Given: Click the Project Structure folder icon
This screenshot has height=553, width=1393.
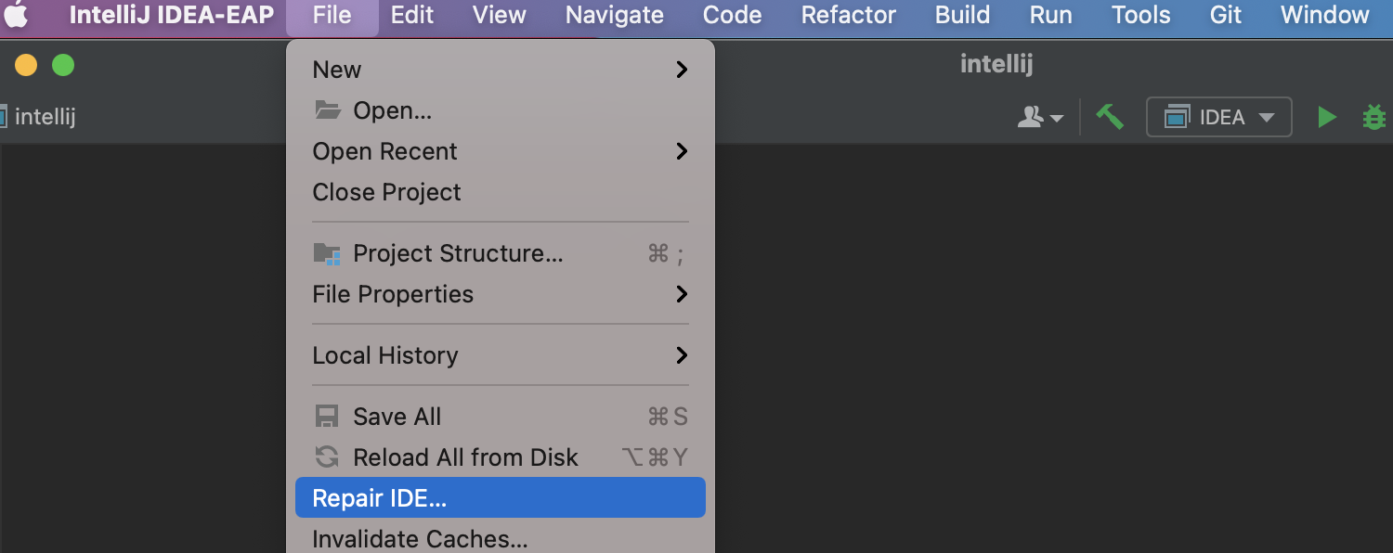Looking at the screenshot, I should point(327,253).
